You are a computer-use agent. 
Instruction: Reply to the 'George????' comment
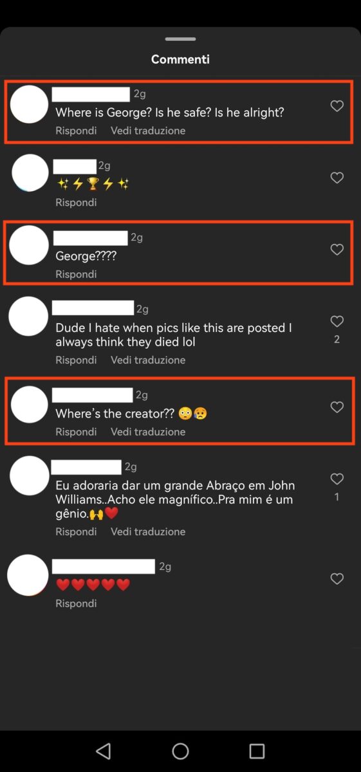76,274
